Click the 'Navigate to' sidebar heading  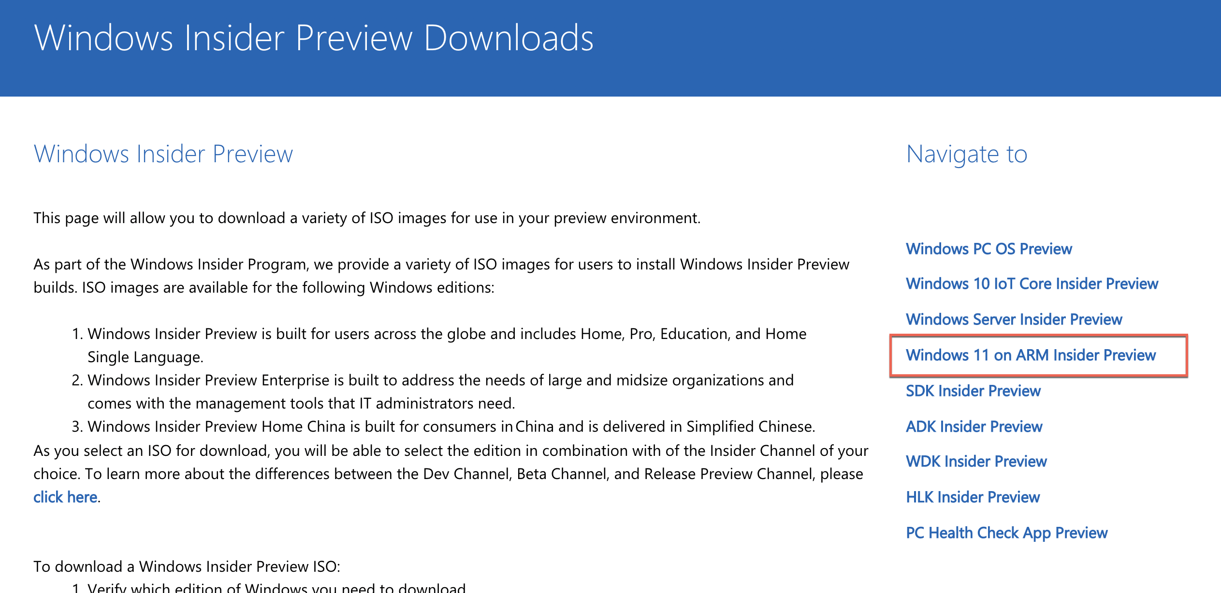pyautogui.click(x=966, y=154)
